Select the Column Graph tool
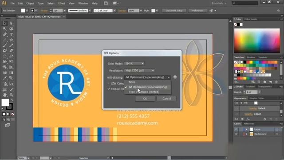 pos(11,84)
